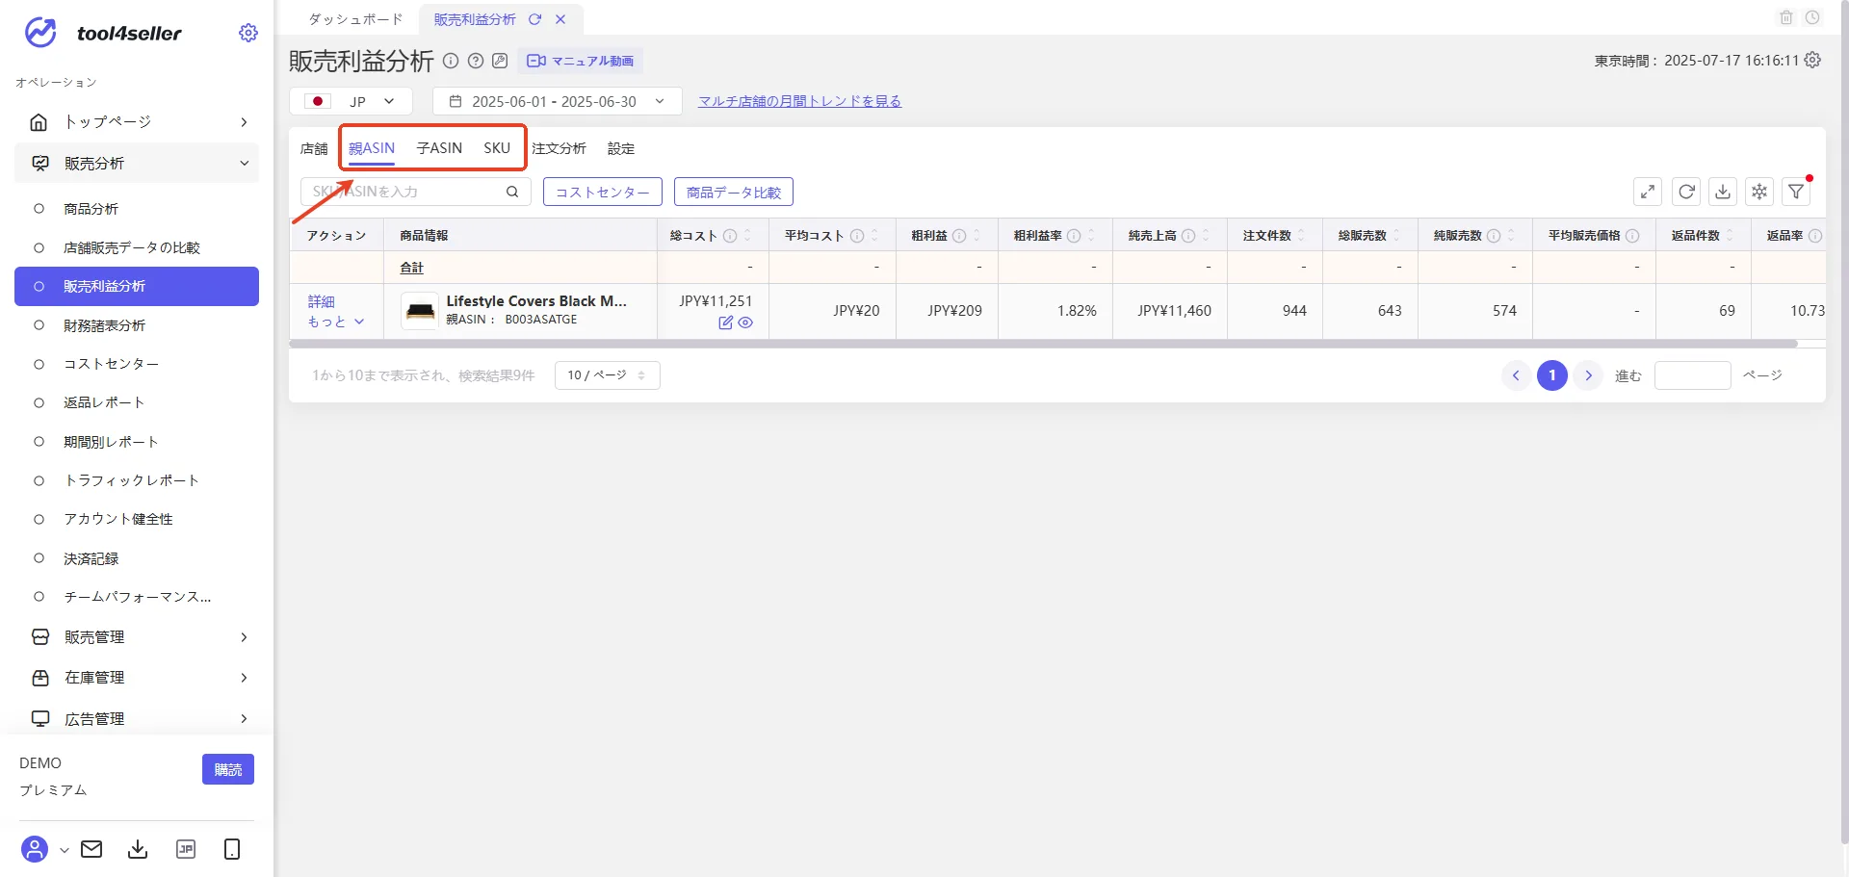Open the mail icon in bottom bar

point(91,849)
